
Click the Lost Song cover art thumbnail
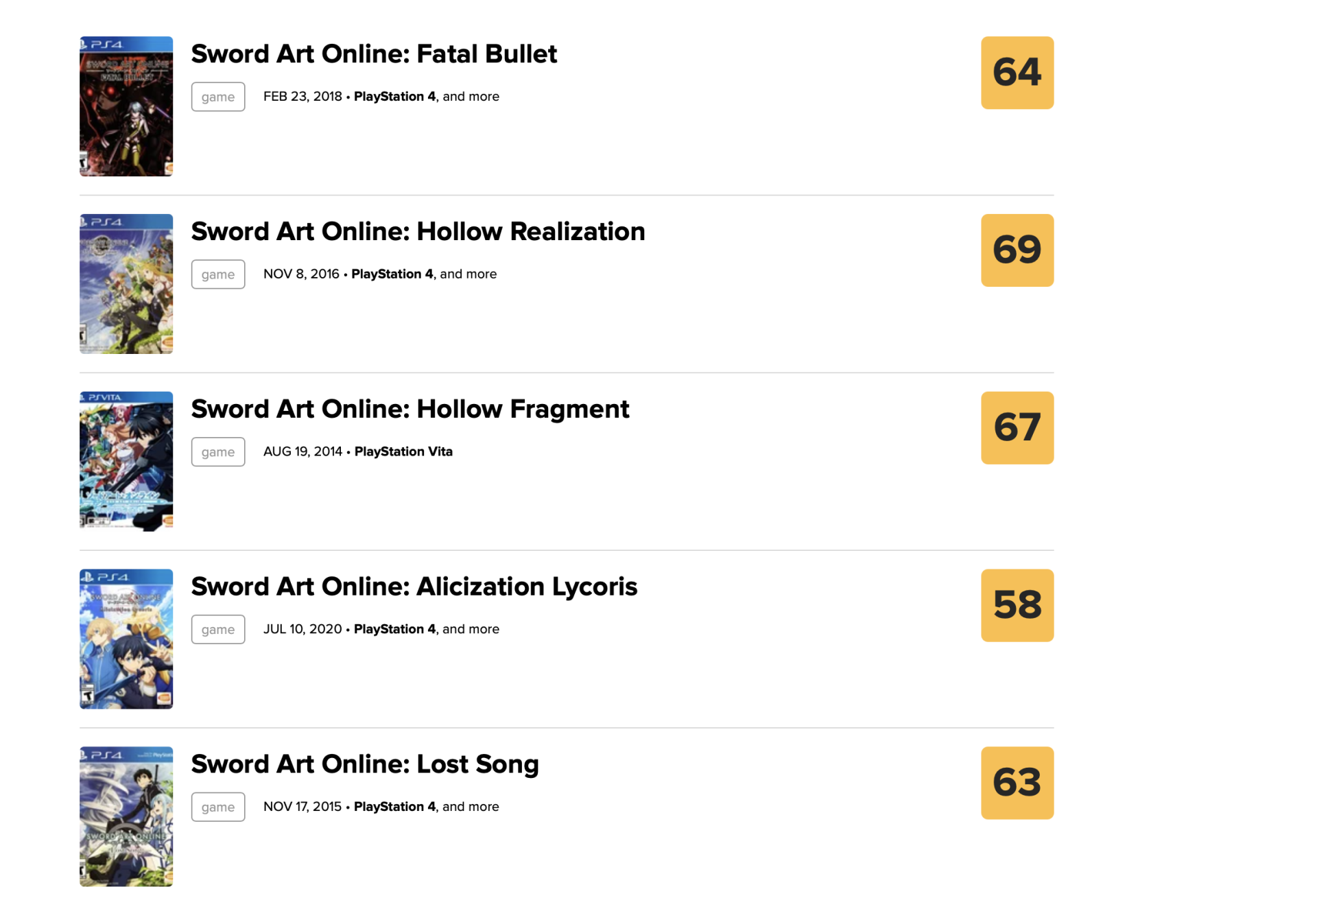click(x=126, y=816)
